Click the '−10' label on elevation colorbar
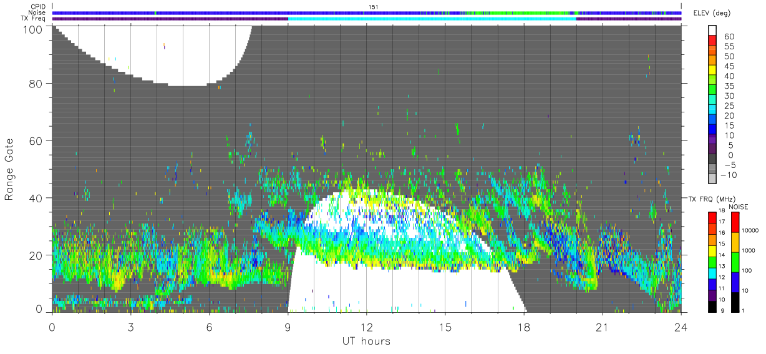 point(728,175)
